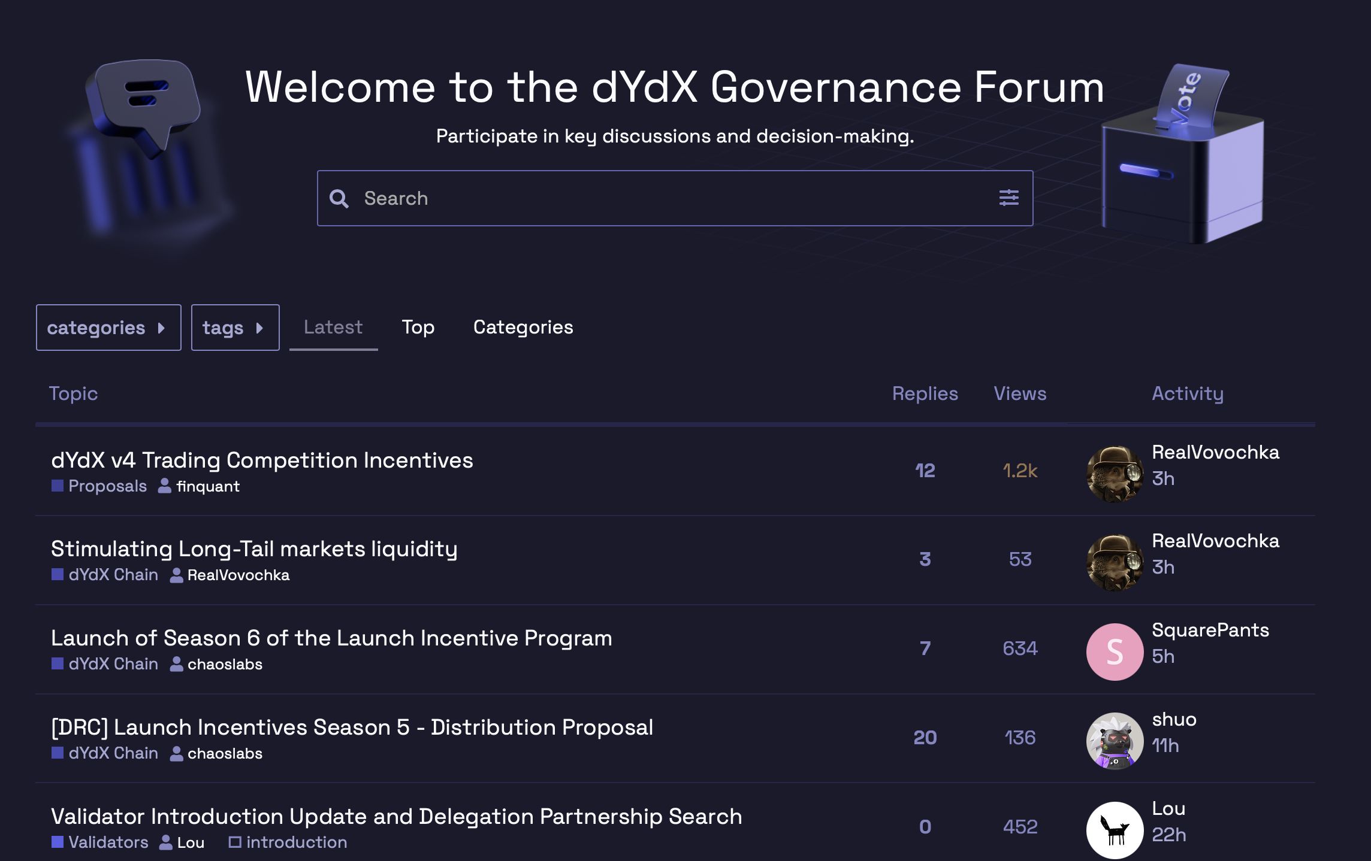Open Stimulating Long-Tail markets liquidity topic
1371x861 pixels.
tap(254, 548)
